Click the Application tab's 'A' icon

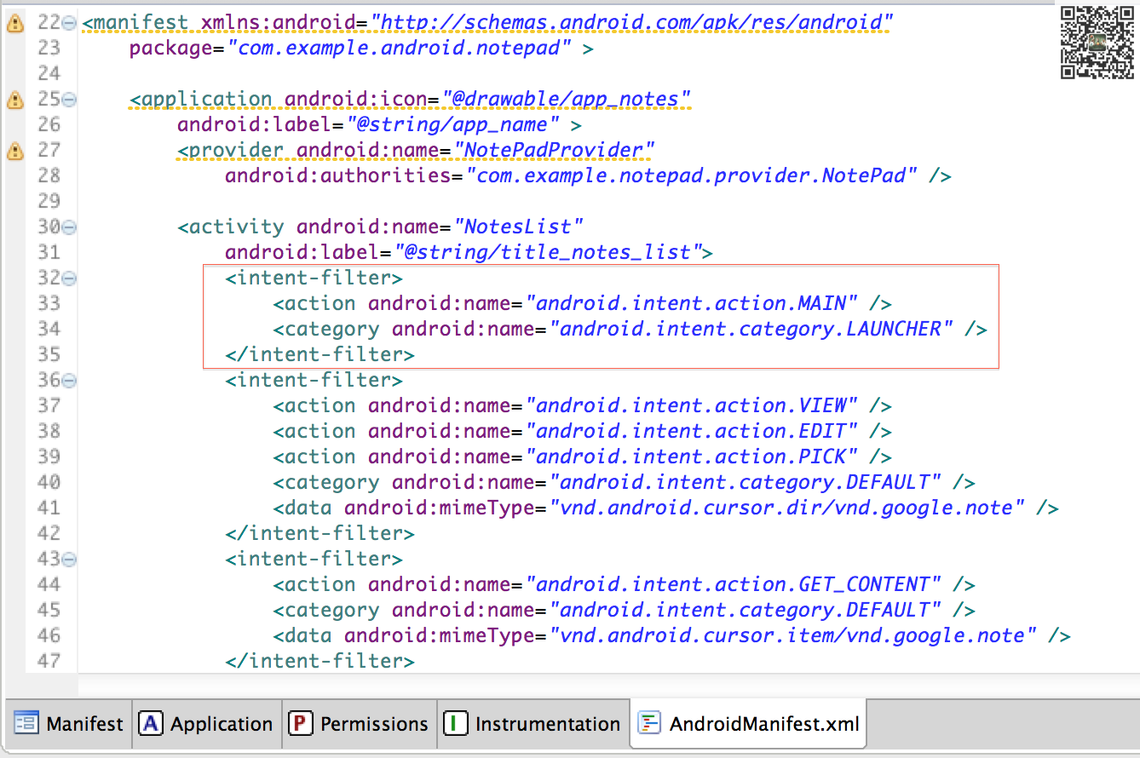151,724
